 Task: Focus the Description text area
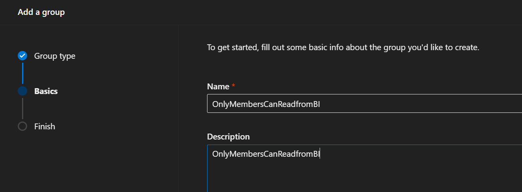click(365, 168)
